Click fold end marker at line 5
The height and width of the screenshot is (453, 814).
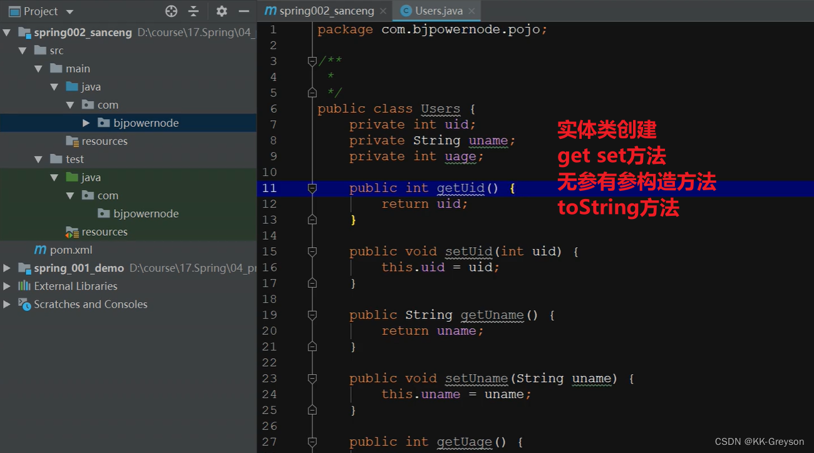[312, 93]
